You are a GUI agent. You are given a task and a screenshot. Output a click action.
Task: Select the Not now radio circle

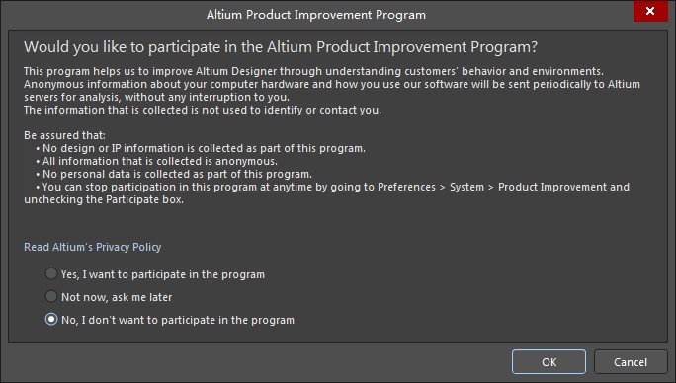(x=51, y=296)
